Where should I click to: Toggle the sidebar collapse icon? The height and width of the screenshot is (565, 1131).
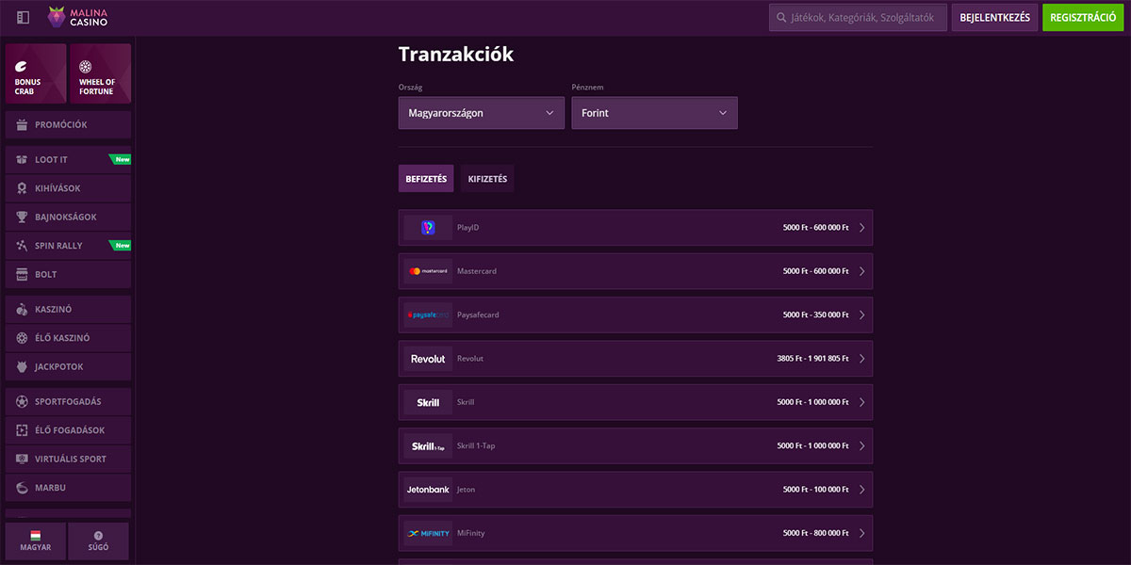coord(24,17)
